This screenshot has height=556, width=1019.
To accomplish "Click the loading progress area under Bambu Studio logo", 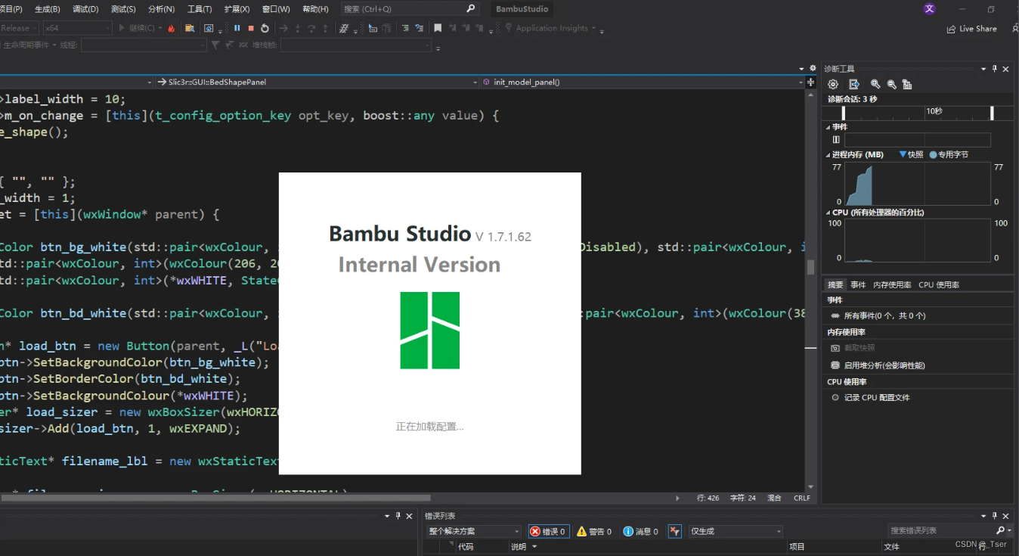I will pyautogui.click(x=429, y=427).
